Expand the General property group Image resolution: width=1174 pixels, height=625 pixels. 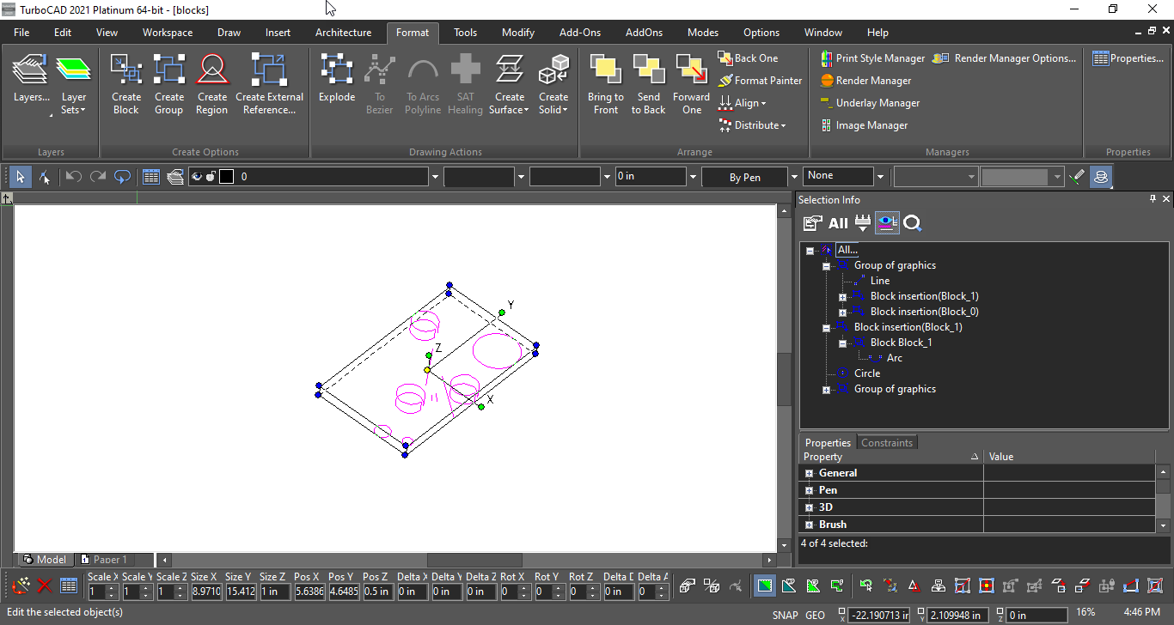tap(809, 473)
